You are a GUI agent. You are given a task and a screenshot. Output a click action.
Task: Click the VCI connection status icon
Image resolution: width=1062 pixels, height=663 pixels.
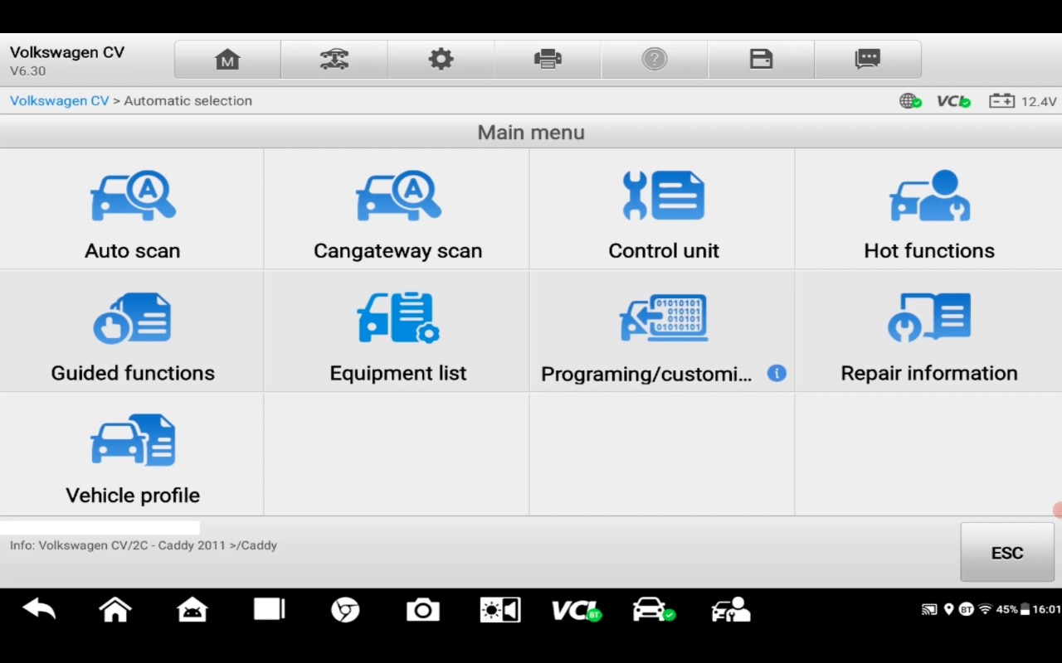(953, 101)
